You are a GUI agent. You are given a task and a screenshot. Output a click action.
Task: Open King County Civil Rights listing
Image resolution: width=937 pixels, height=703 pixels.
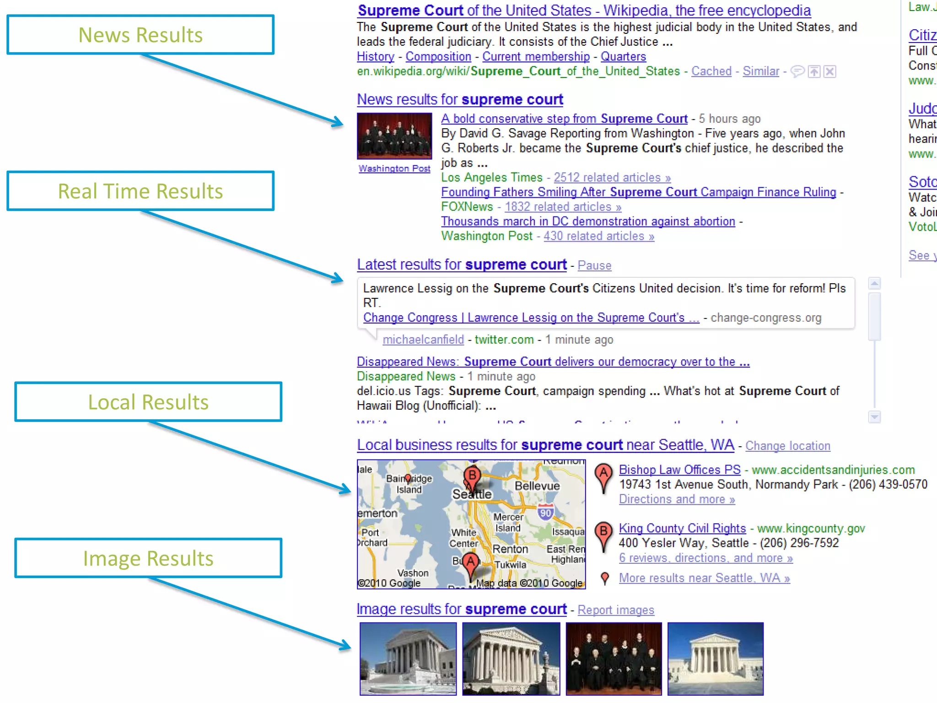point(682,528)
